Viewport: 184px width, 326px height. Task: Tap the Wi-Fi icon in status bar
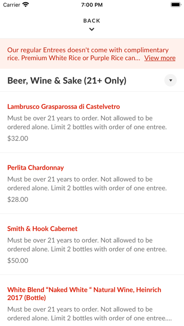[x=26, y=5]
